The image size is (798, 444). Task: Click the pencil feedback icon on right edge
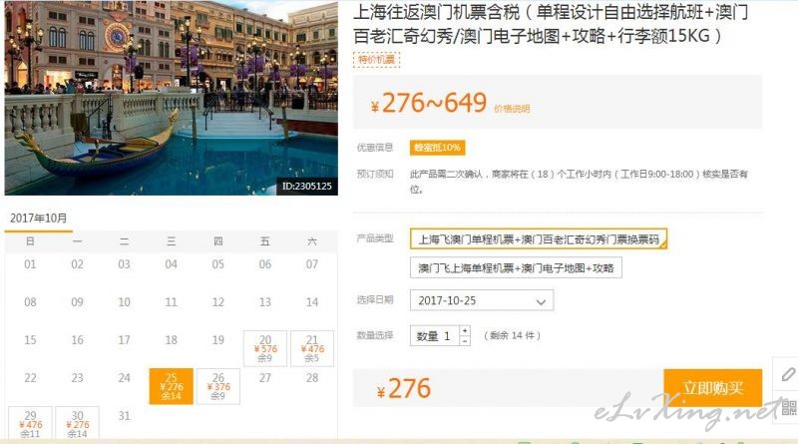point(787,375)
